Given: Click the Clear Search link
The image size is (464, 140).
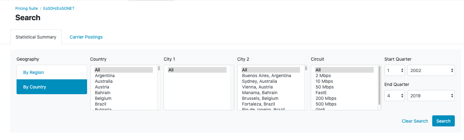Looking at the screenshot, I should point(415,121).
